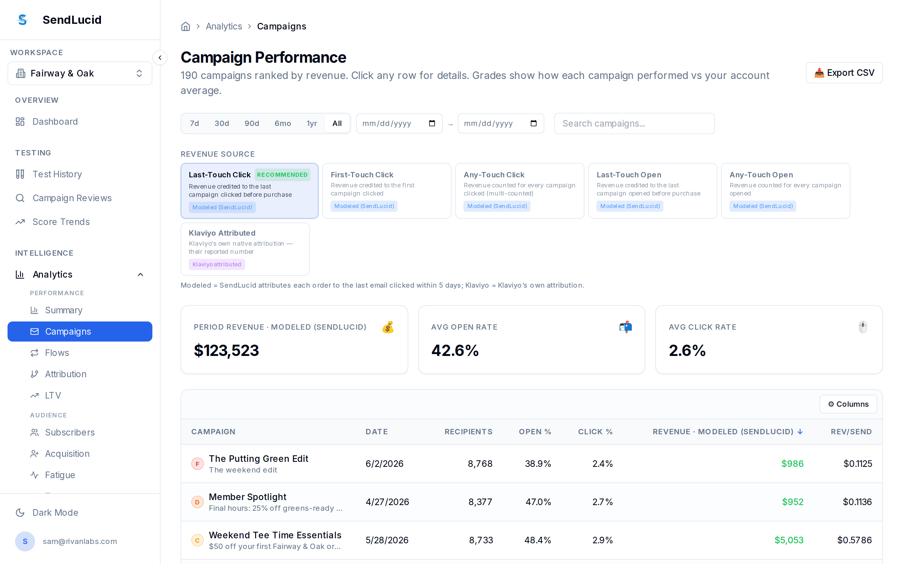Image resolution: width=903 pixels, height=564 pixels.
Task: Click the Summary chart icon
Action: (34, 310)
